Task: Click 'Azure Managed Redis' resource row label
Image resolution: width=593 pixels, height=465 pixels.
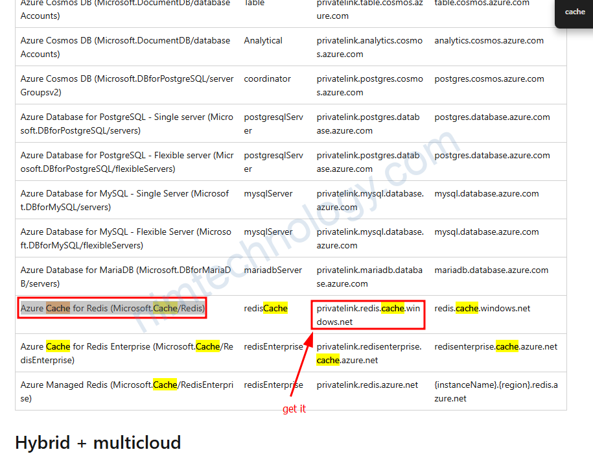Action: point(126,391)
